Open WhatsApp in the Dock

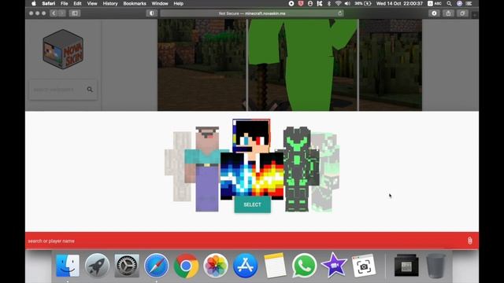(x=304, y=266)
